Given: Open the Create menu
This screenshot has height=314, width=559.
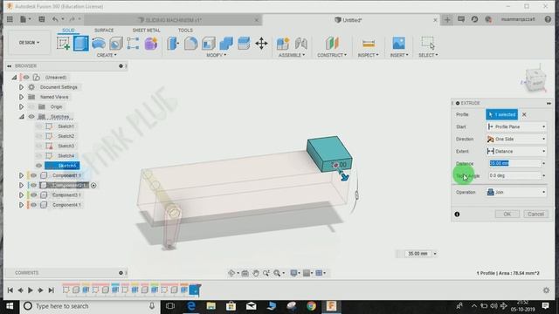Looking at the screenshot, I should [107, 55].
